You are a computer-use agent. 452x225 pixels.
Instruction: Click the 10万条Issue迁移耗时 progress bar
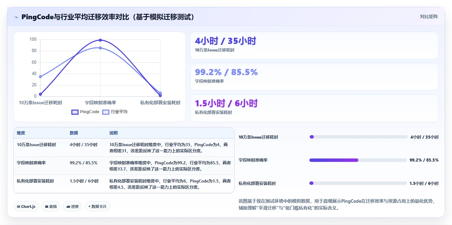click(358, 137)
